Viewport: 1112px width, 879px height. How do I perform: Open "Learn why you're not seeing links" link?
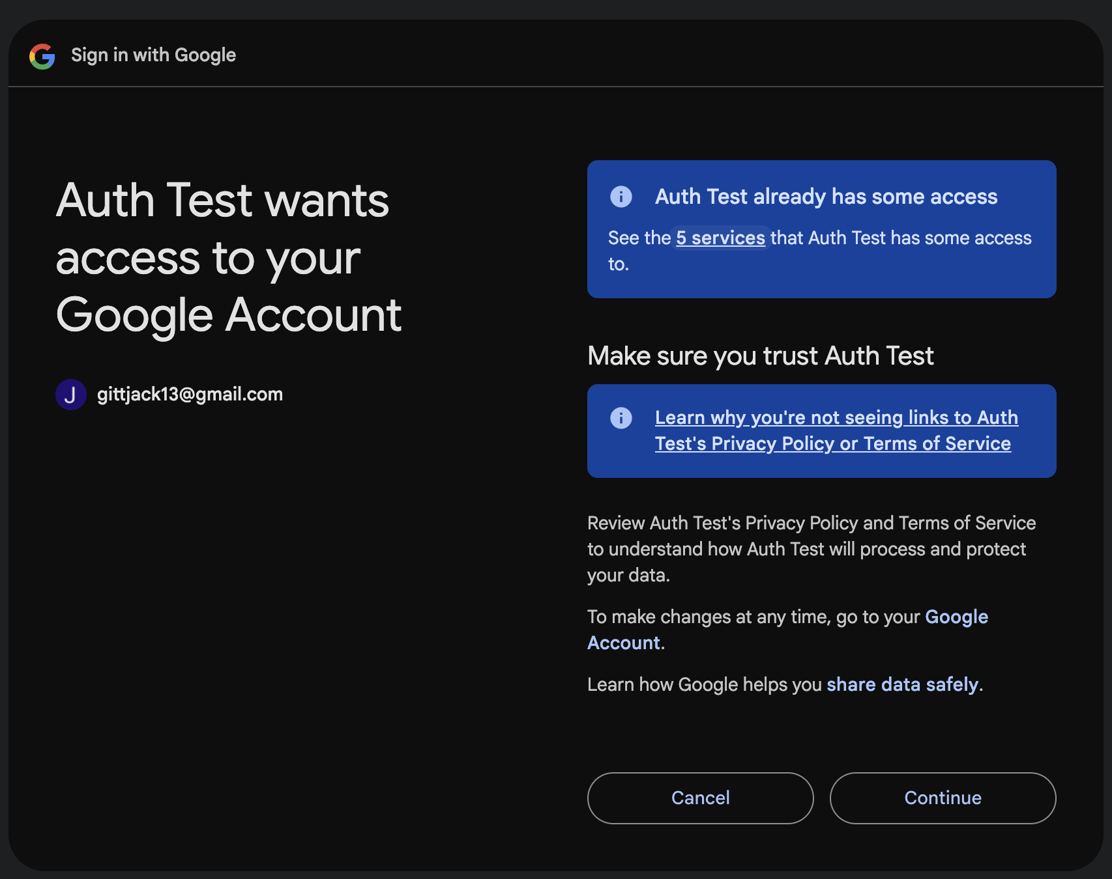coord(836,418)
